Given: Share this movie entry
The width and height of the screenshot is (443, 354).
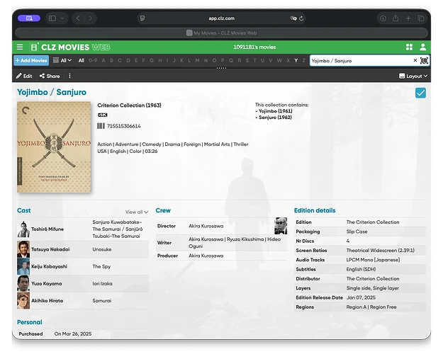Looking at the screenshot, I should pyautogui.click(x=50, y=76).
